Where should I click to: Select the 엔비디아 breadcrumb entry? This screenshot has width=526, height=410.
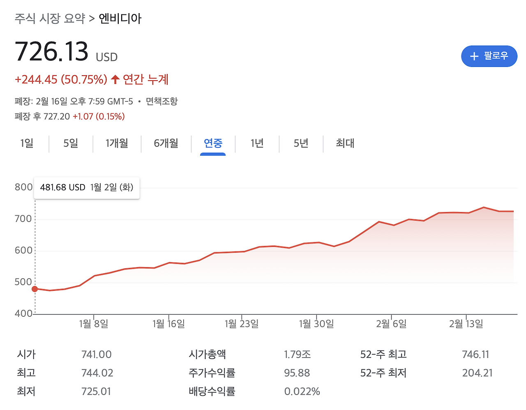[120, 18]
